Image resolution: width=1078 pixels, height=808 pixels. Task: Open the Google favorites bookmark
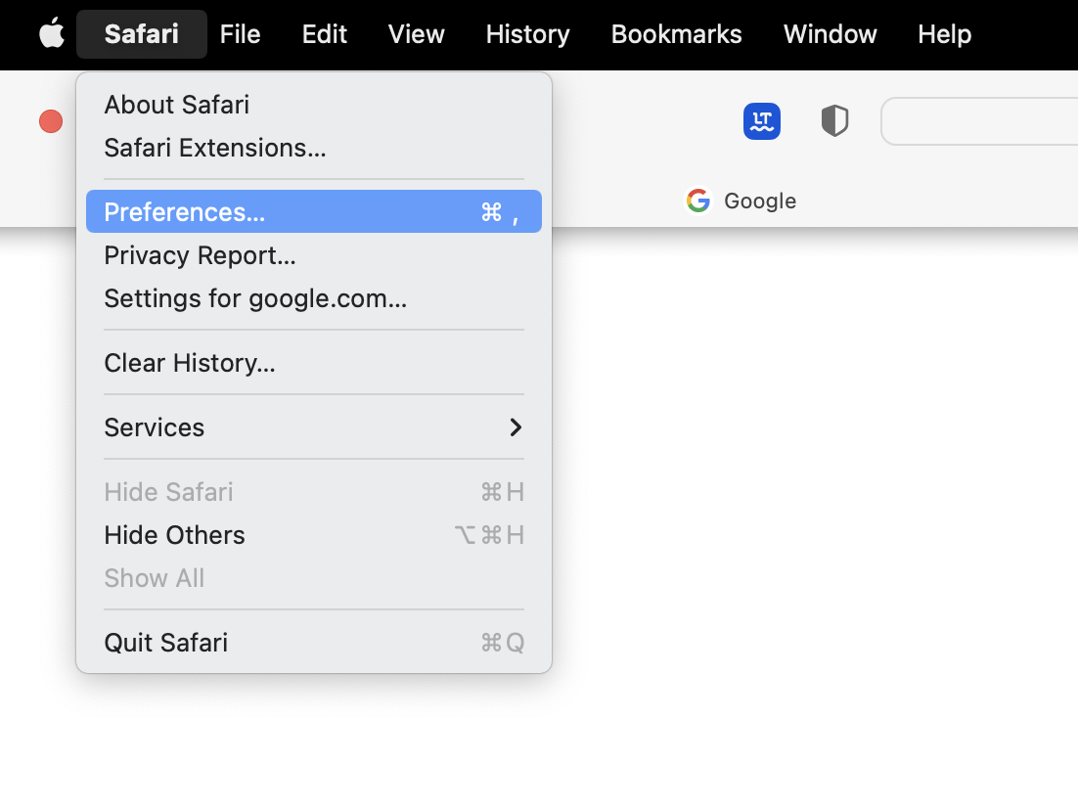pos(741,201)
